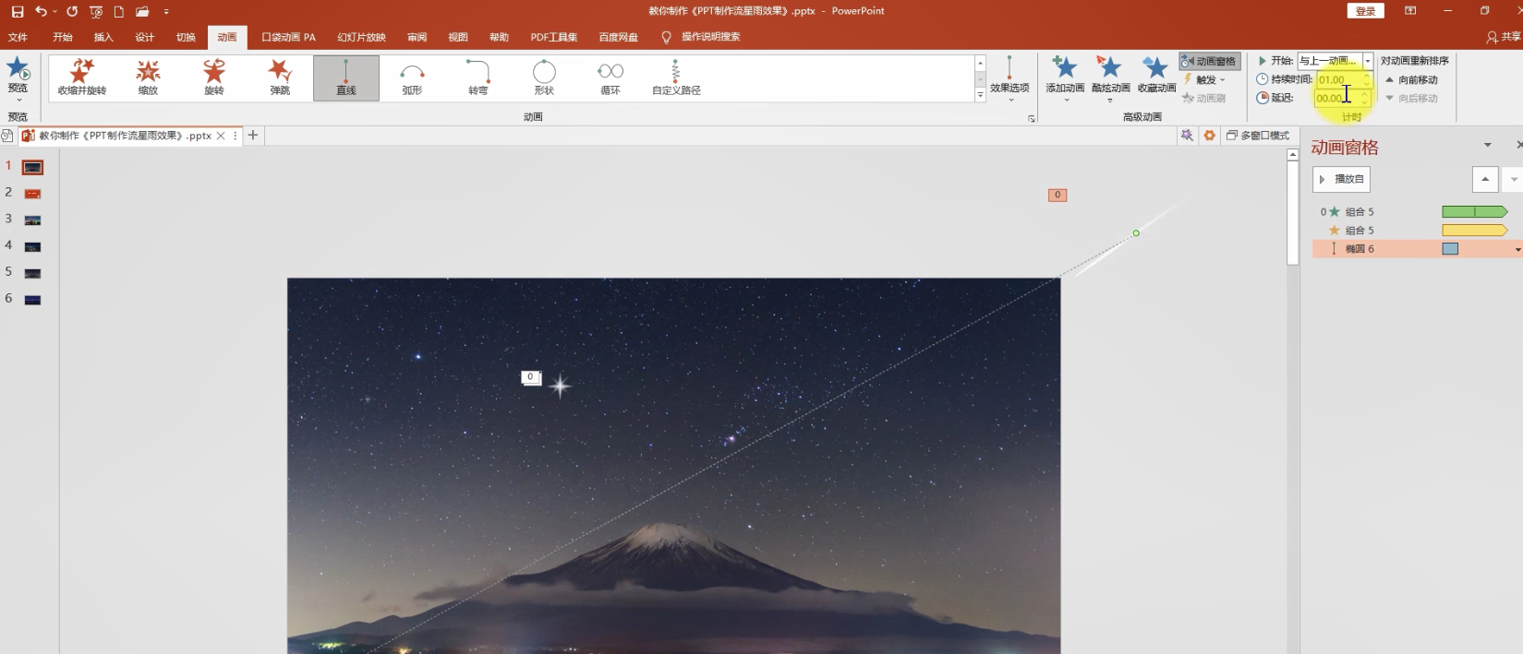This screenshot has width=1523, height=654.
Task: Select slide 3 thumbnail
Action: pyautogui.click(x=32, y=220)
